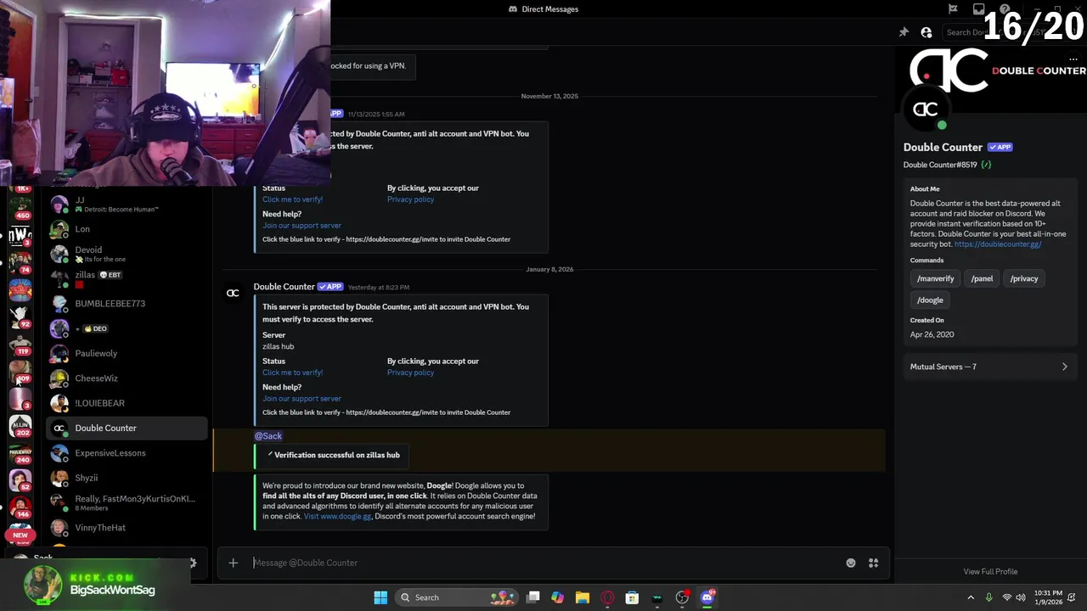Screen dimensions: 1087x611
Task: Open server icon with 119 badge
Action: [20, 344]
